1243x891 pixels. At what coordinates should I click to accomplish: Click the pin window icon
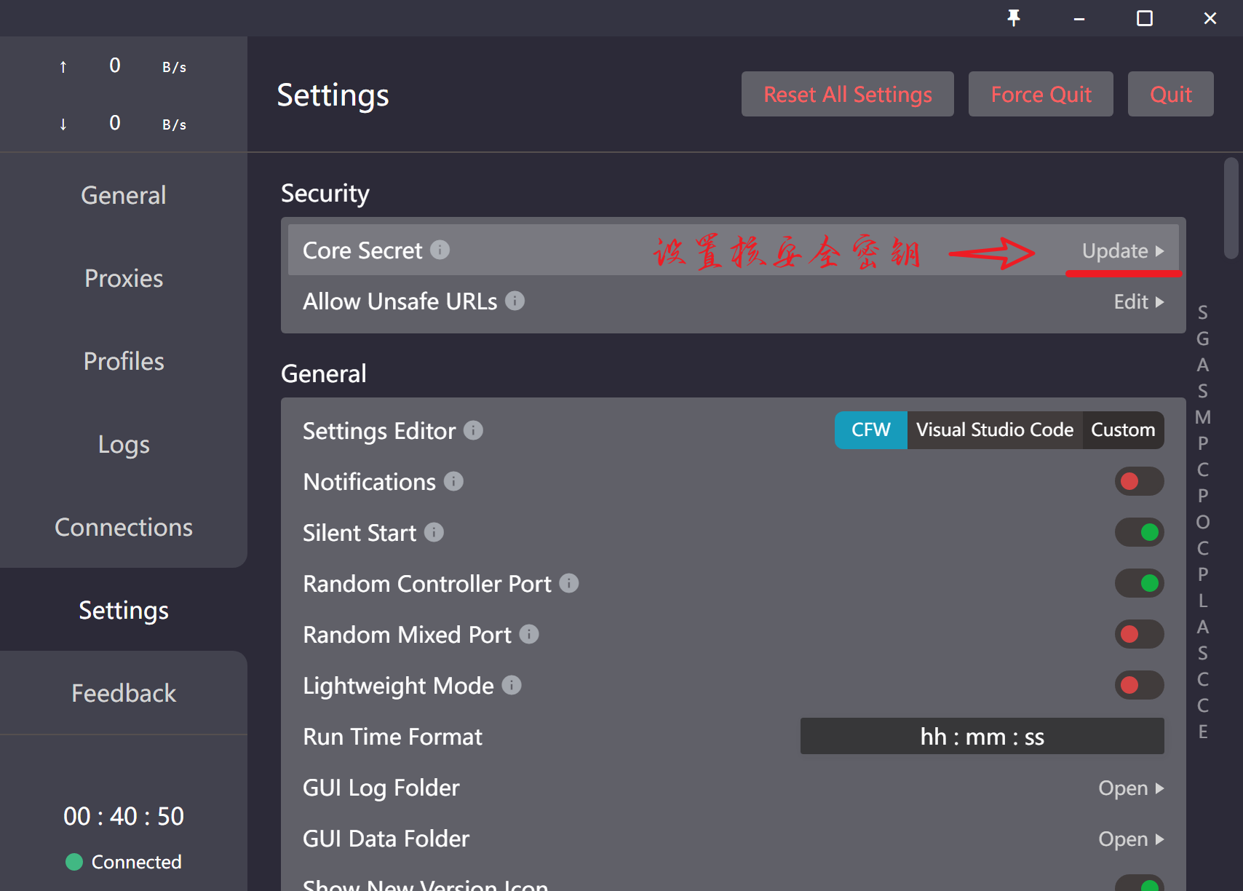(x=1013, y=18)
